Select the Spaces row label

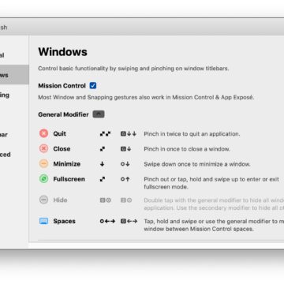[65, 221]
